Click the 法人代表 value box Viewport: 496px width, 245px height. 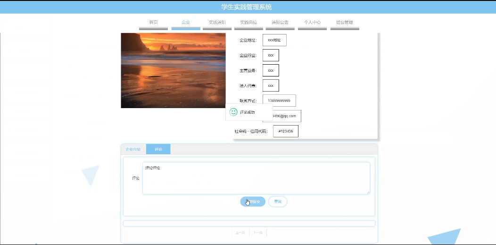[x=271, y=85]
